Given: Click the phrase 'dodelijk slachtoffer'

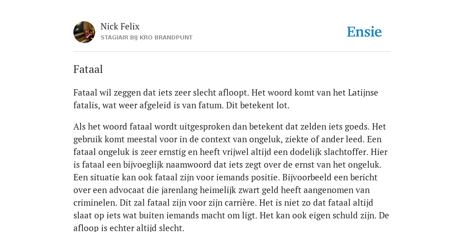Looking at the screenshot, I should [x=329, y=152].
